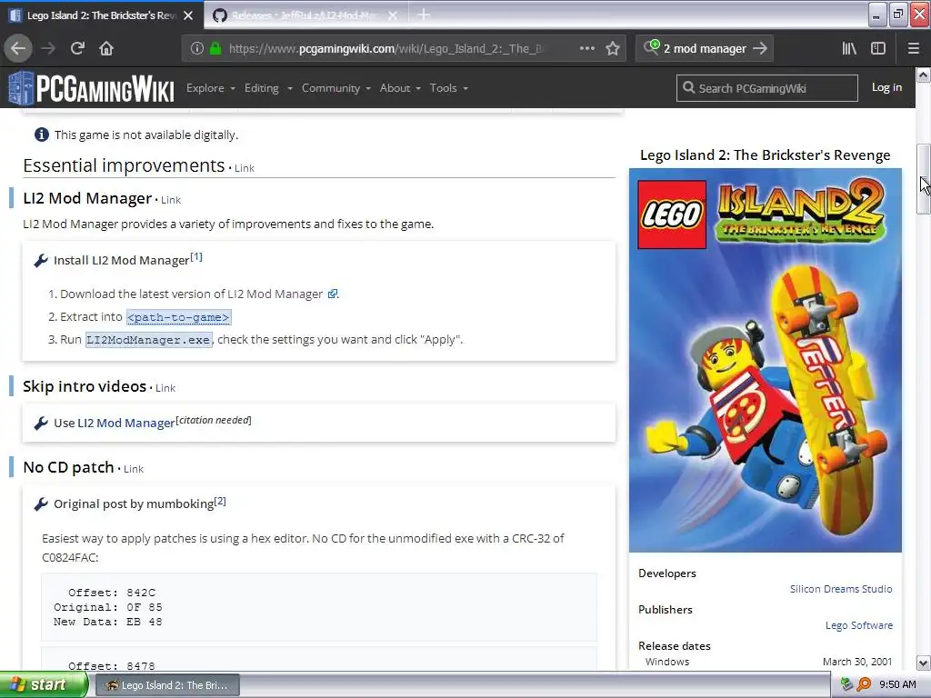Click the citation needed note
The image size is (931, 698).
click(x=214, y=420)
